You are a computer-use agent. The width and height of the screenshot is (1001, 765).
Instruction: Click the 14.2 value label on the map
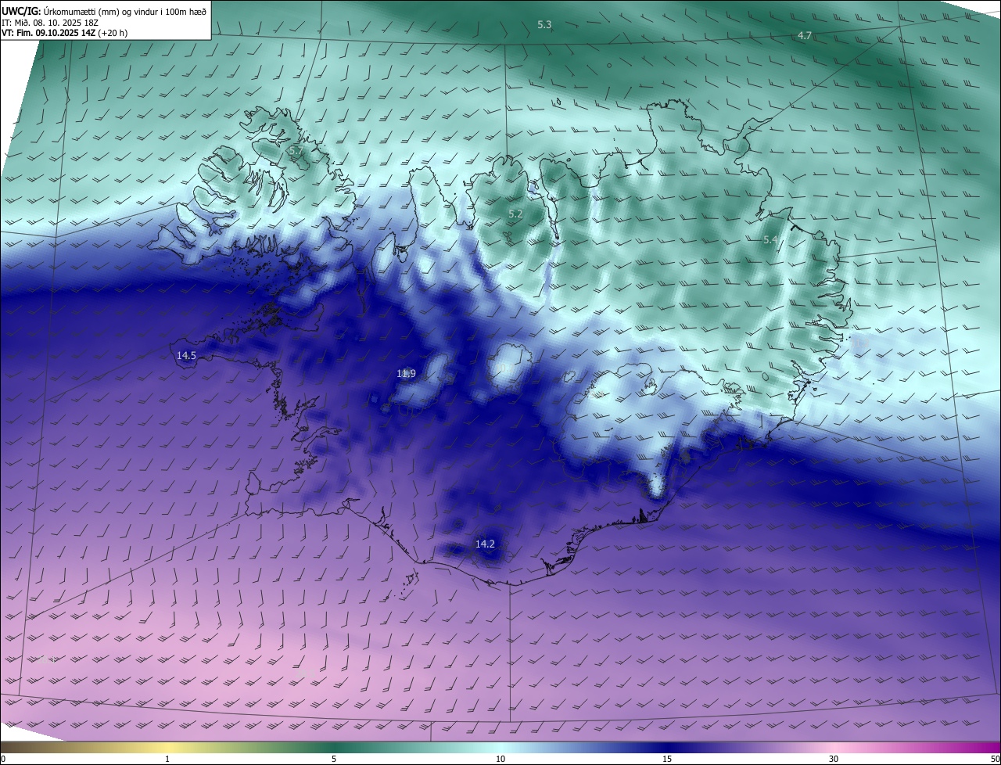[x=485, y=544]
